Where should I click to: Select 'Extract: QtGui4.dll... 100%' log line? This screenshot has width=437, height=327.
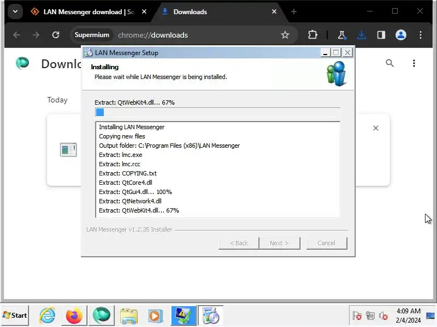tap(135, 192)
